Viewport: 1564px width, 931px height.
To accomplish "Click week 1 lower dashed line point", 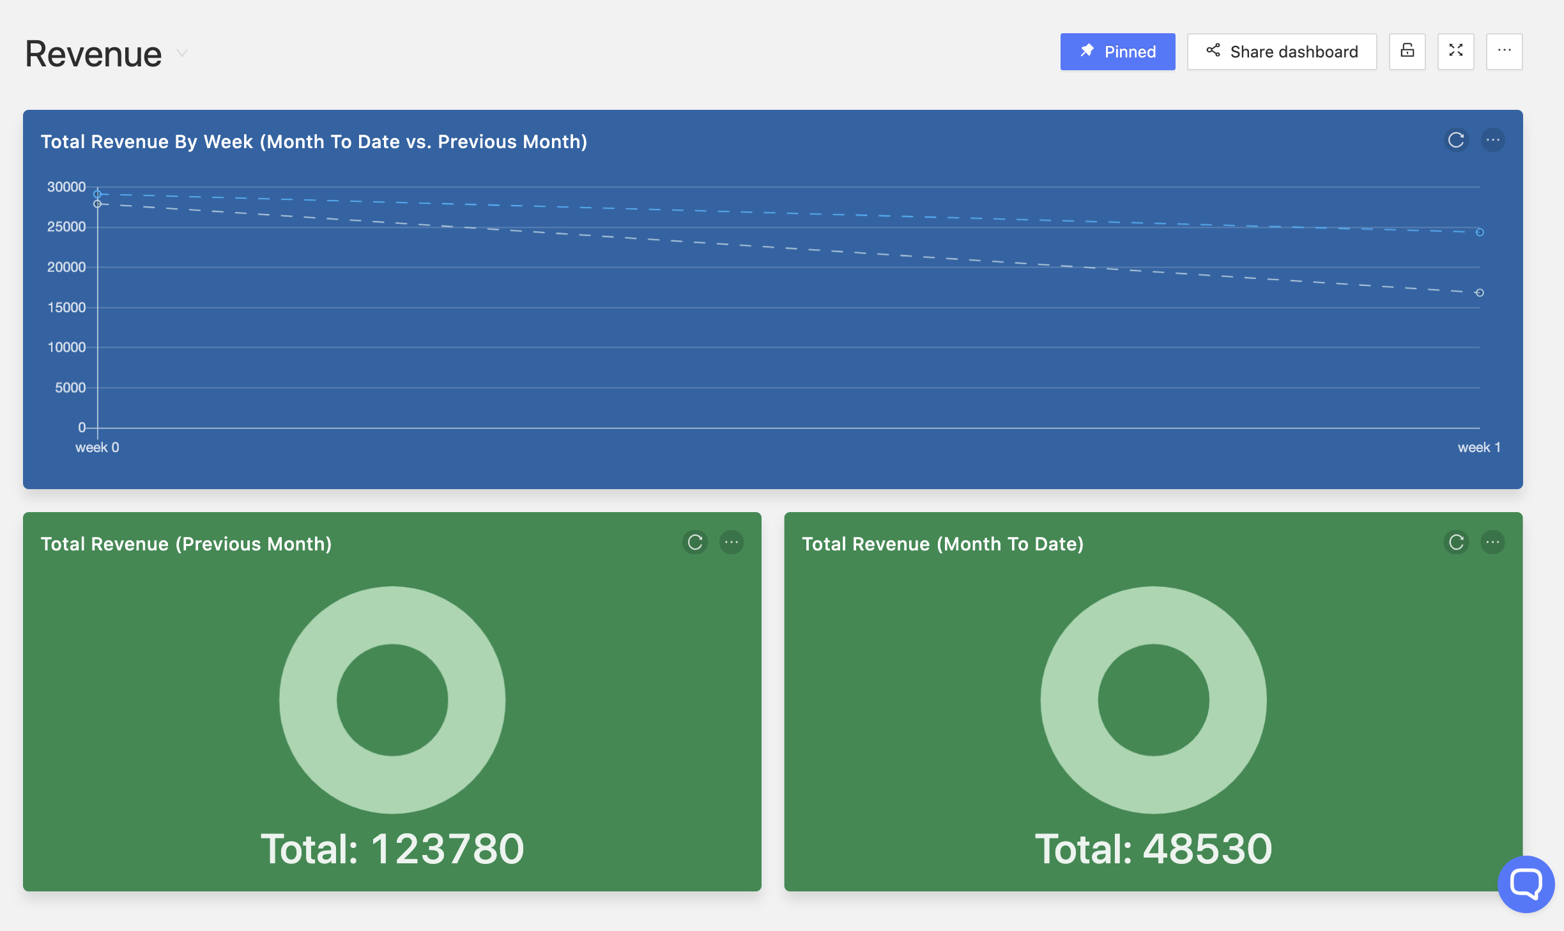I will point(1480,293).
